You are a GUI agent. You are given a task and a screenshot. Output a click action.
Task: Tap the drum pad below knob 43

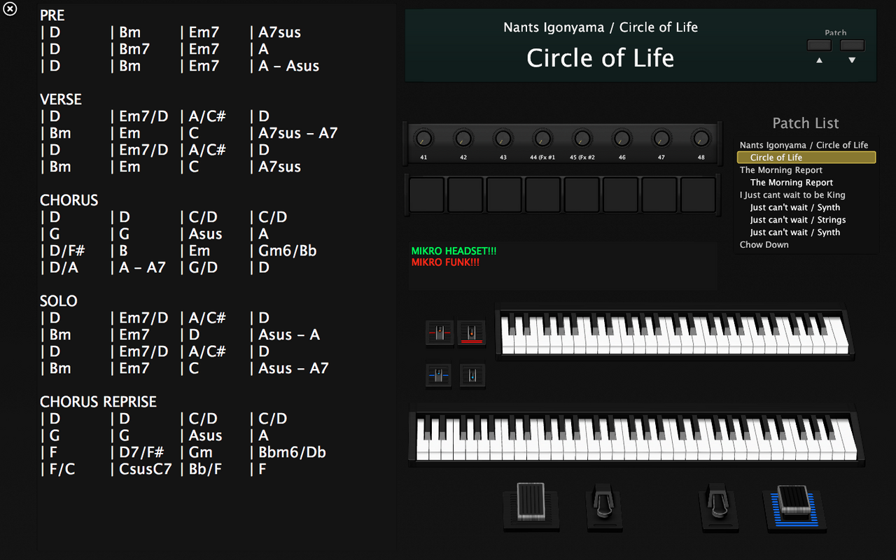[x=504, y=195]
